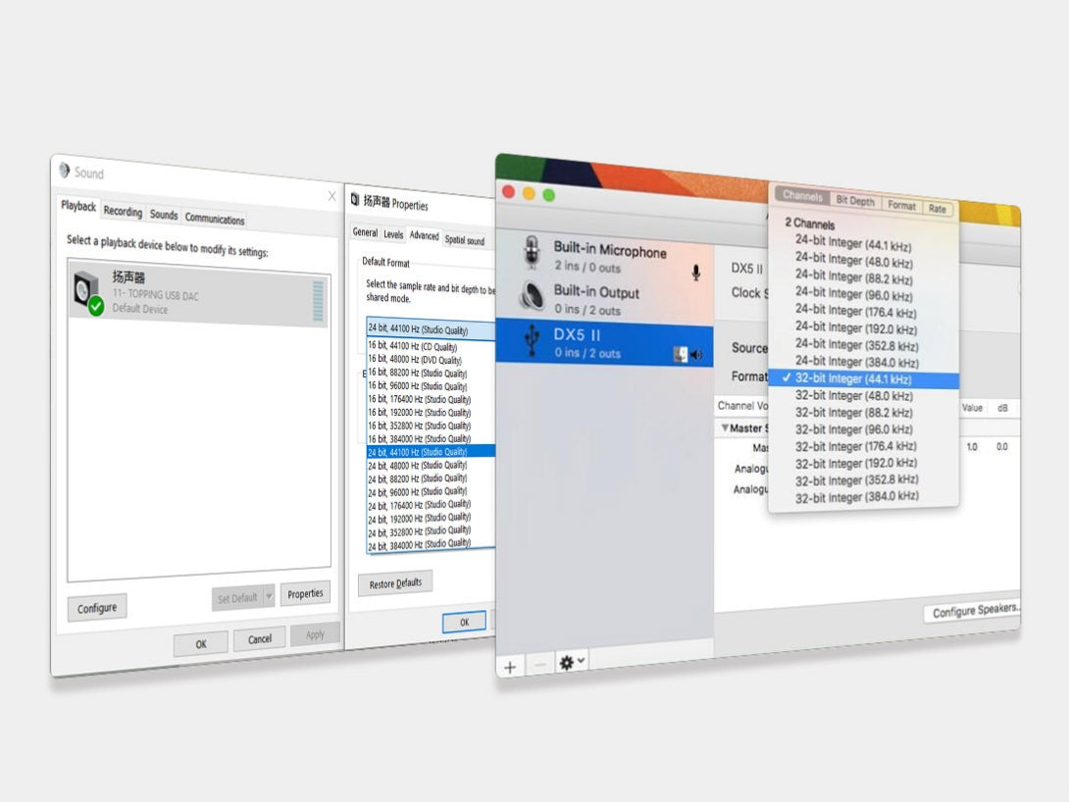Collapse the Master Stream disclosure triangle

coord(725,428)
